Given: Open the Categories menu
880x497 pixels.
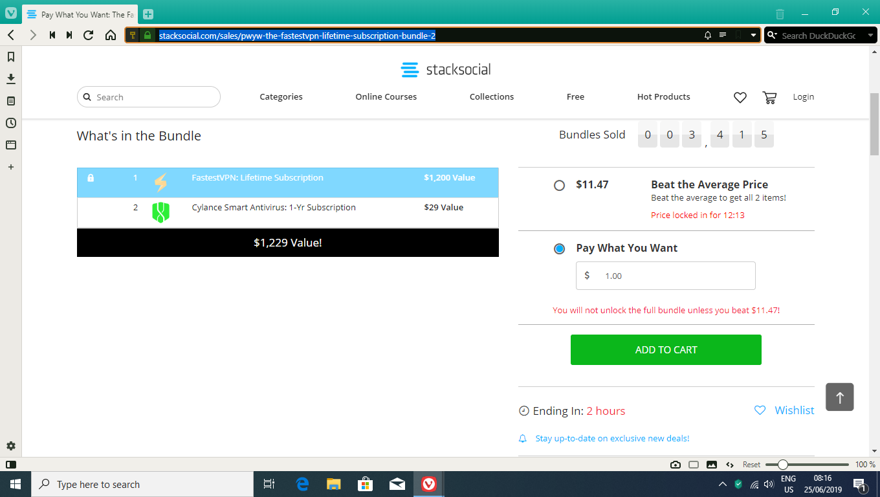Looking at the screenshot, I should [x=281, y=97].
